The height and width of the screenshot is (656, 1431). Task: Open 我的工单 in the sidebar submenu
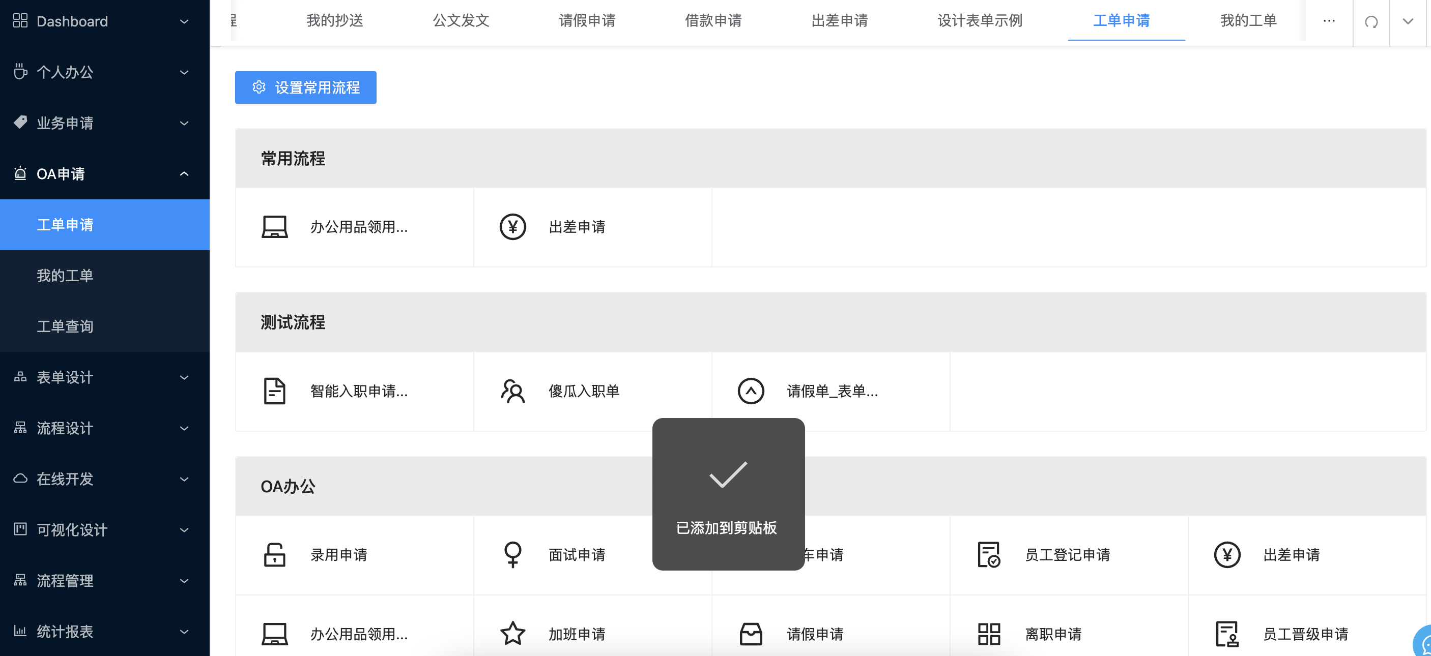[x=104, y=276]
